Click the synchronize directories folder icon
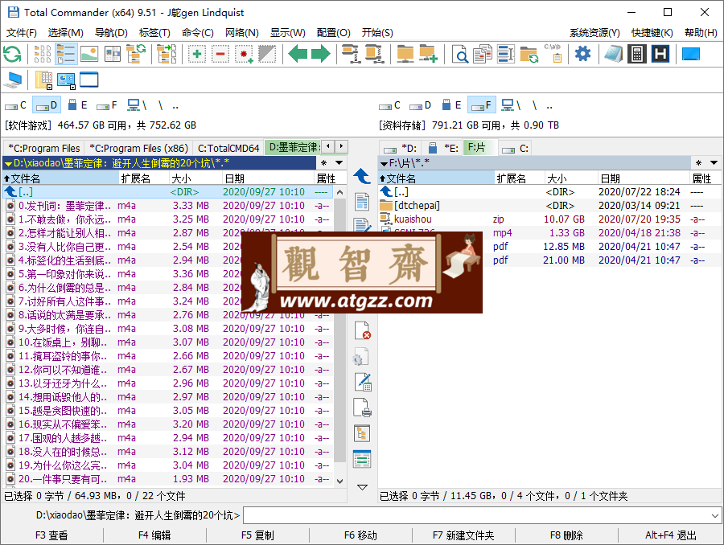Viewport: 724px width, 545px height. pos(529,54)
